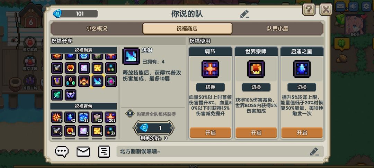Choose the backpack blessing with count 203

point(111,117)
